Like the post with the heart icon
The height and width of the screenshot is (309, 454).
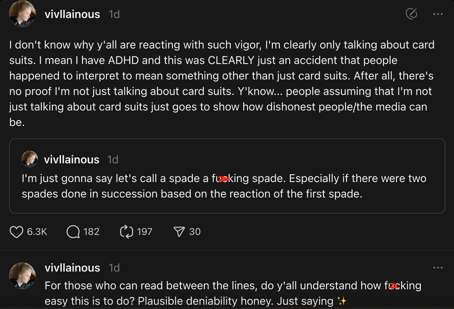coord(17,232)
